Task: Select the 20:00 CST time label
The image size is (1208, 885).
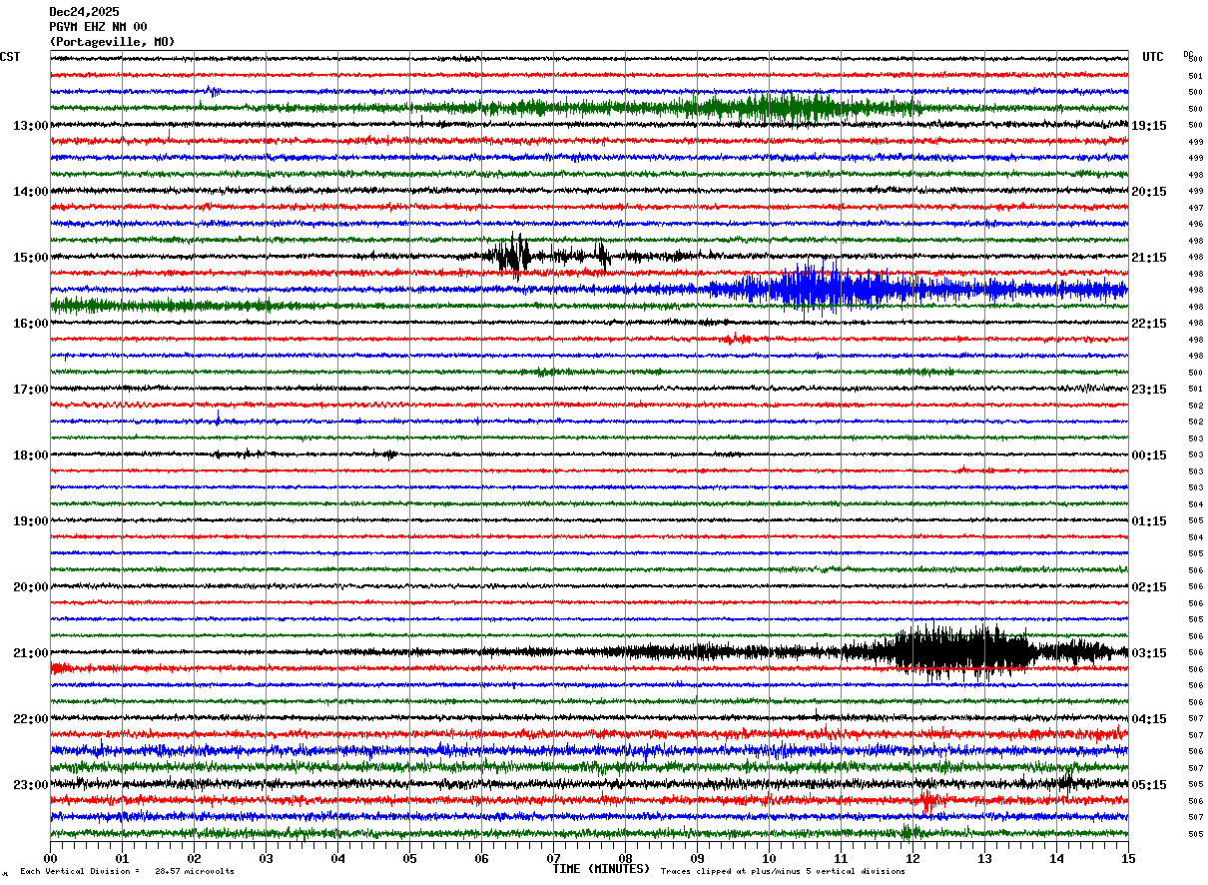Action: 30,587
